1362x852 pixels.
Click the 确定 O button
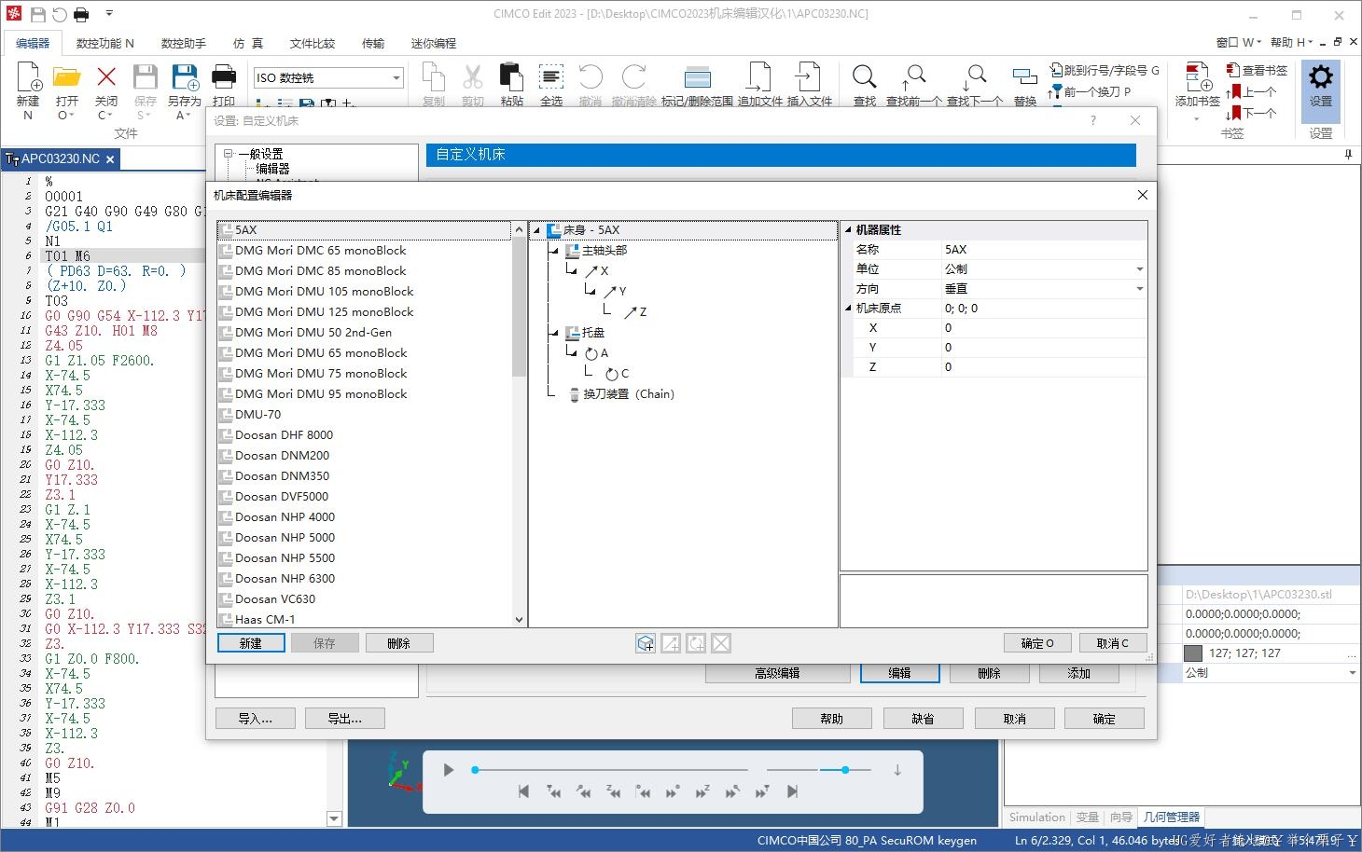click(1037, 643)
